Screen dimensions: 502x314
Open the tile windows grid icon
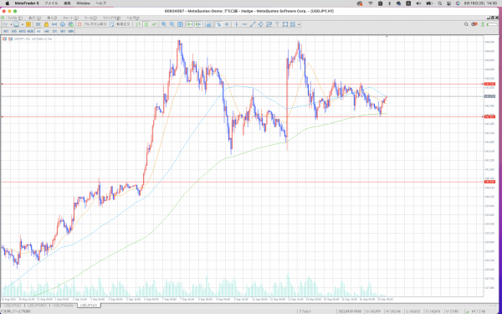pyautogui.click(x=180, y=24)
